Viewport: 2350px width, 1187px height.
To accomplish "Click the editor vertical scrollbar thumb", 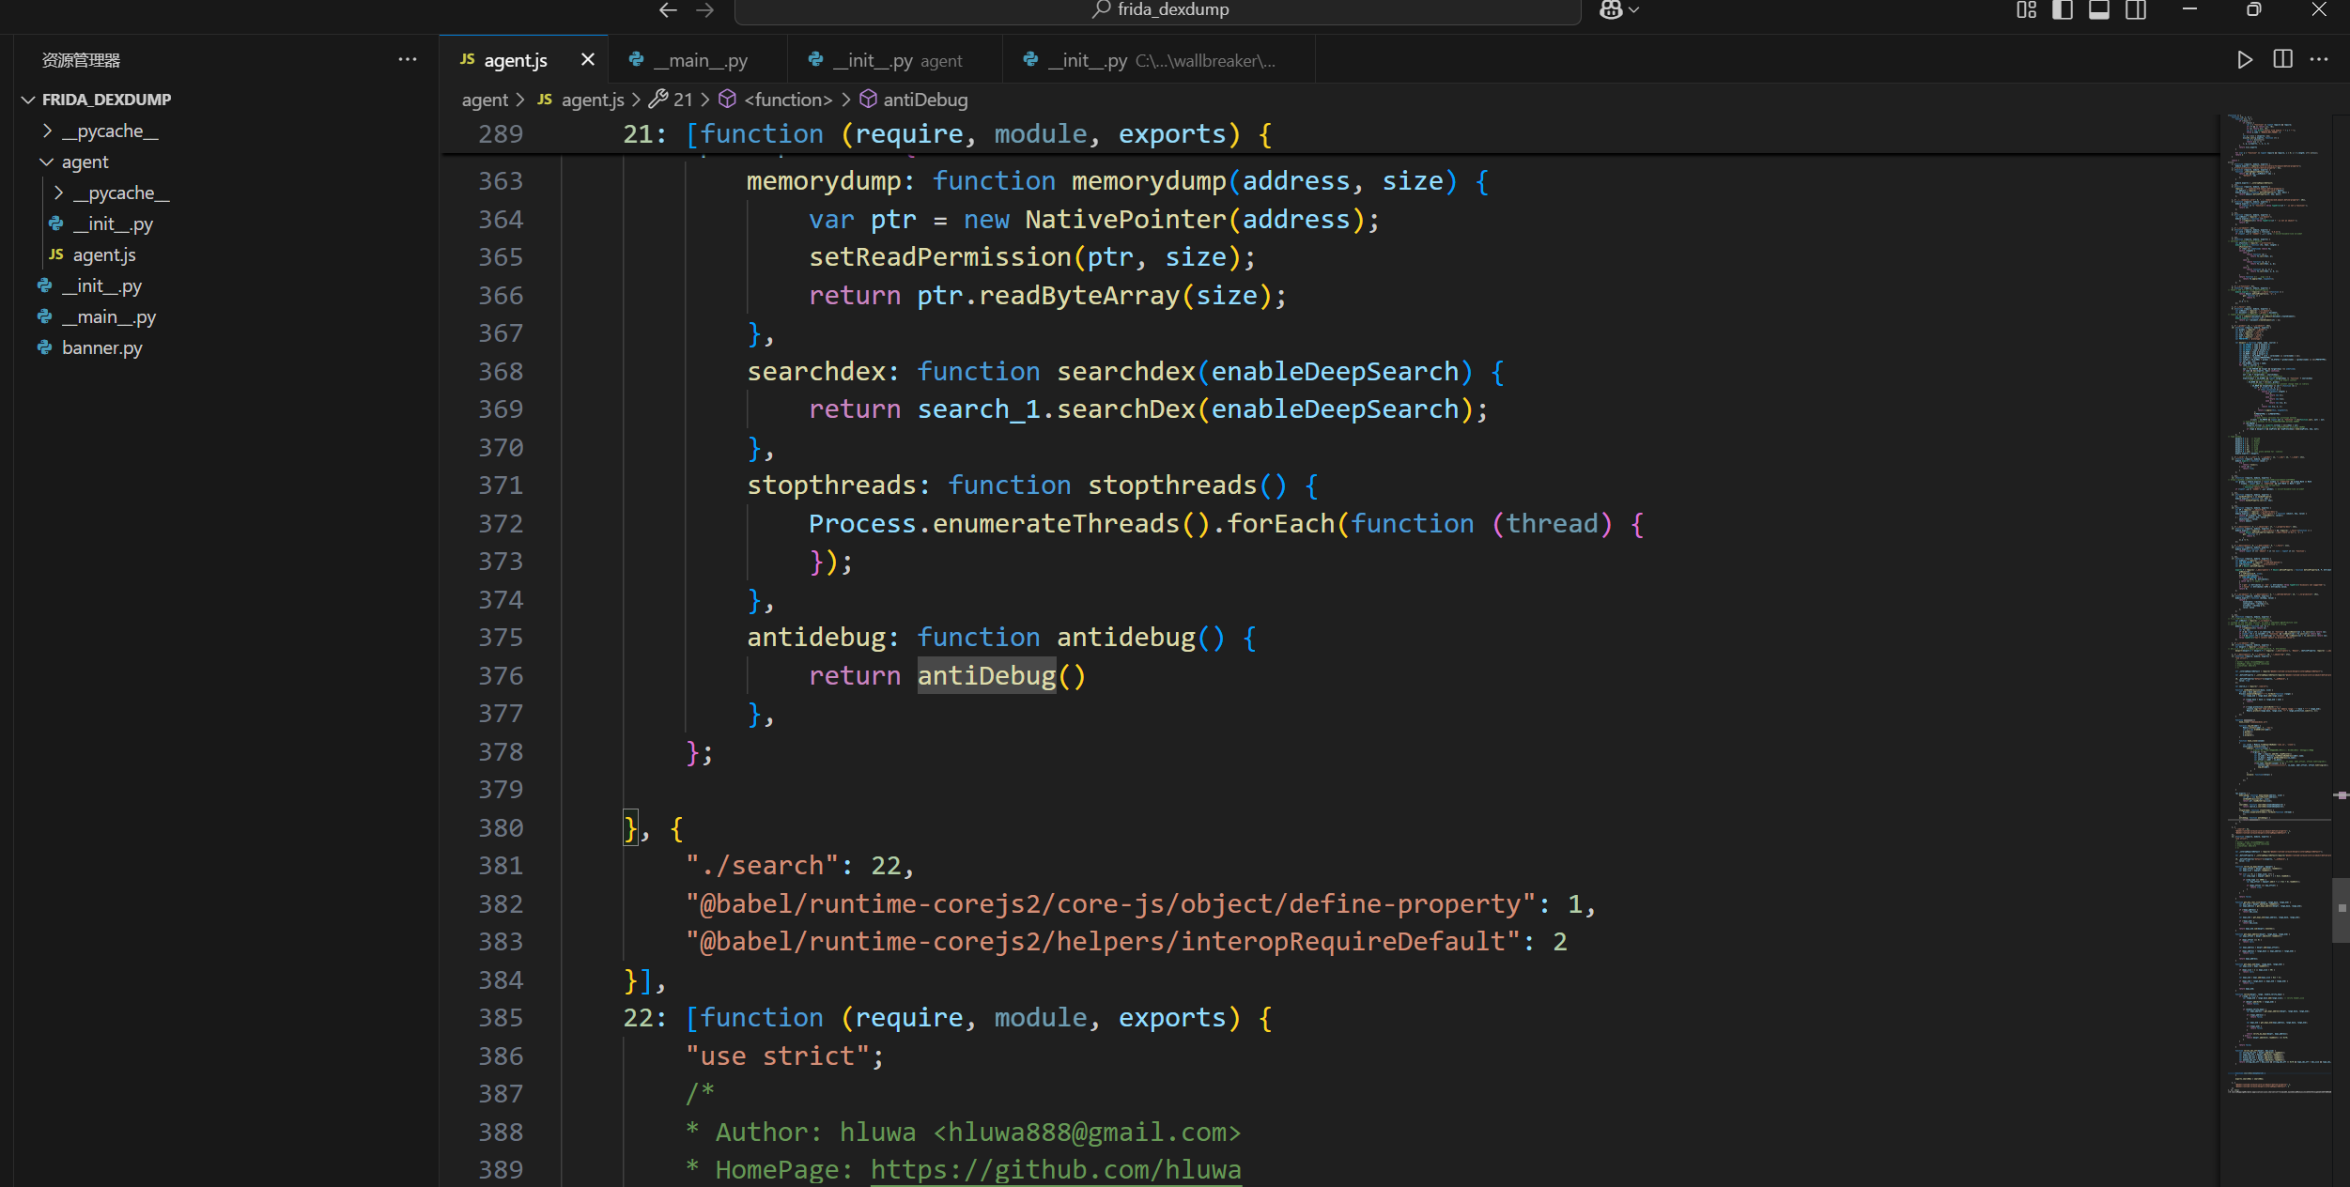I will tap(2340, 909).
